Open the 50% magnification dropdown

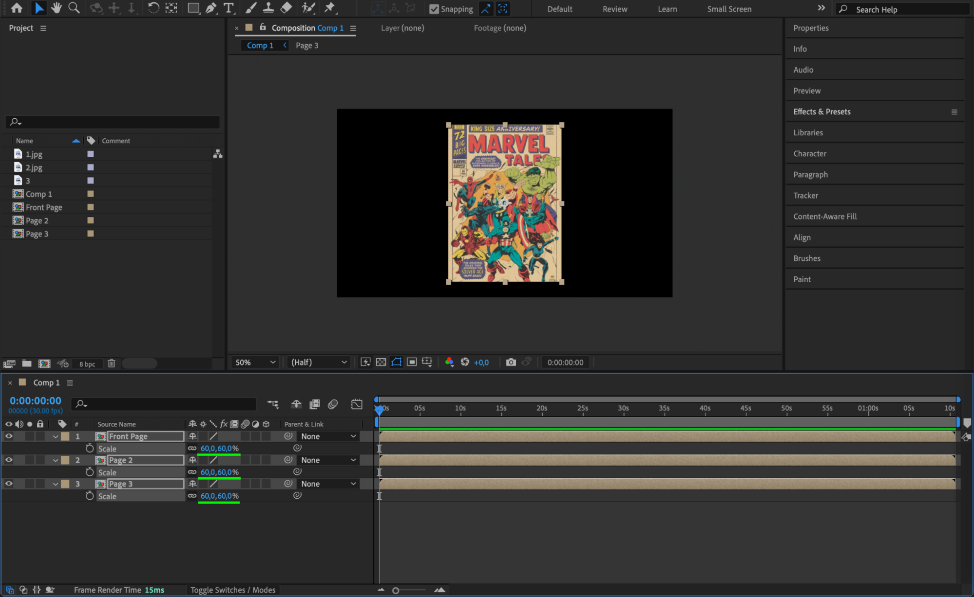pyautogui.click(x=255, y=362)
